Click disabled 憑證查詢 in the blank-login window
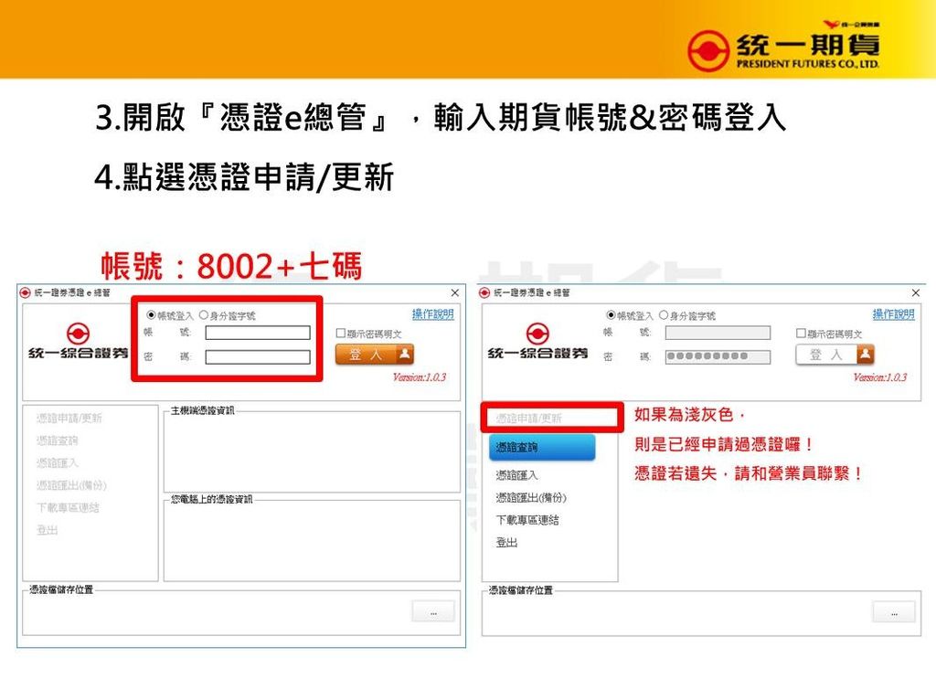Image resolution: width=936 pixels, height=700 pixels. [x=58, y=440]
